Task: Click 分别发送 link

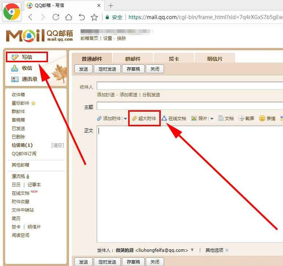Action: [x=151, y=95]
